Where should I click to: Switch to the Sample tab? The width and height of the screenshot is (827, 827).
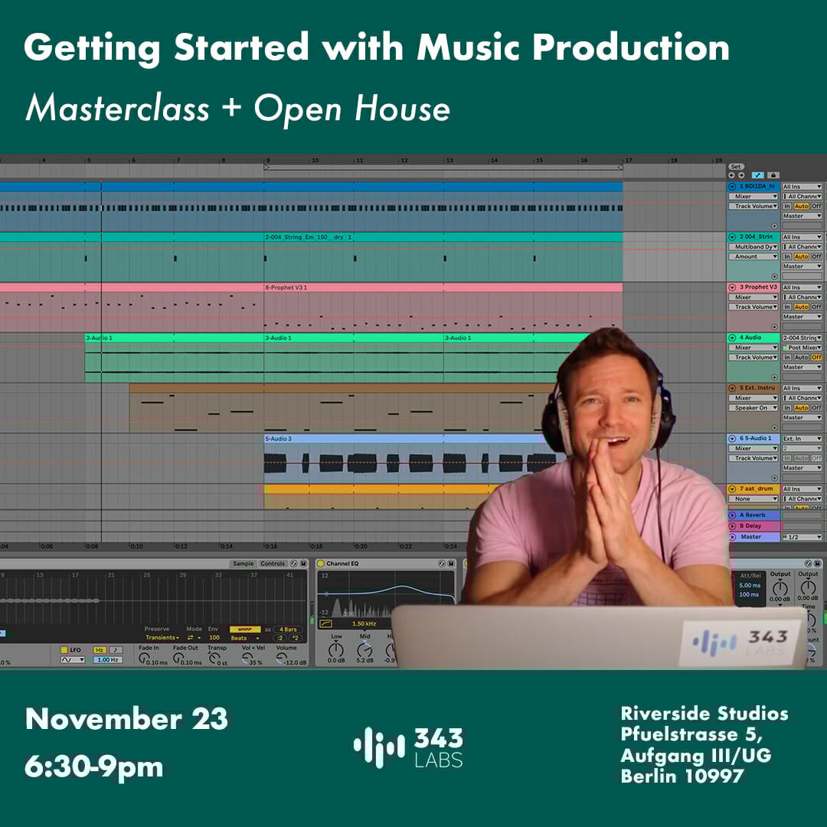(x=244, y=564)
